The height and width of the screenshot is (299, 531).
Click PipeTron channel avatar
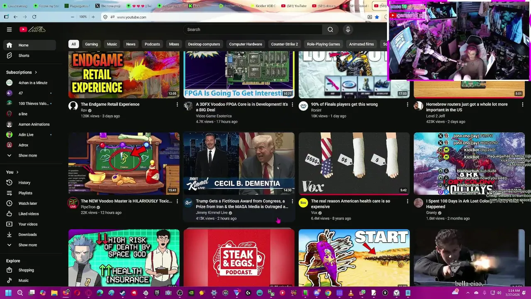click(73, 203)
